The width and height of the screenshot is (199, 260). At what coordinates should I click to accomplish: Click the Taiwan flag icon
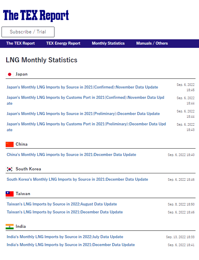(x=10, y=194)
